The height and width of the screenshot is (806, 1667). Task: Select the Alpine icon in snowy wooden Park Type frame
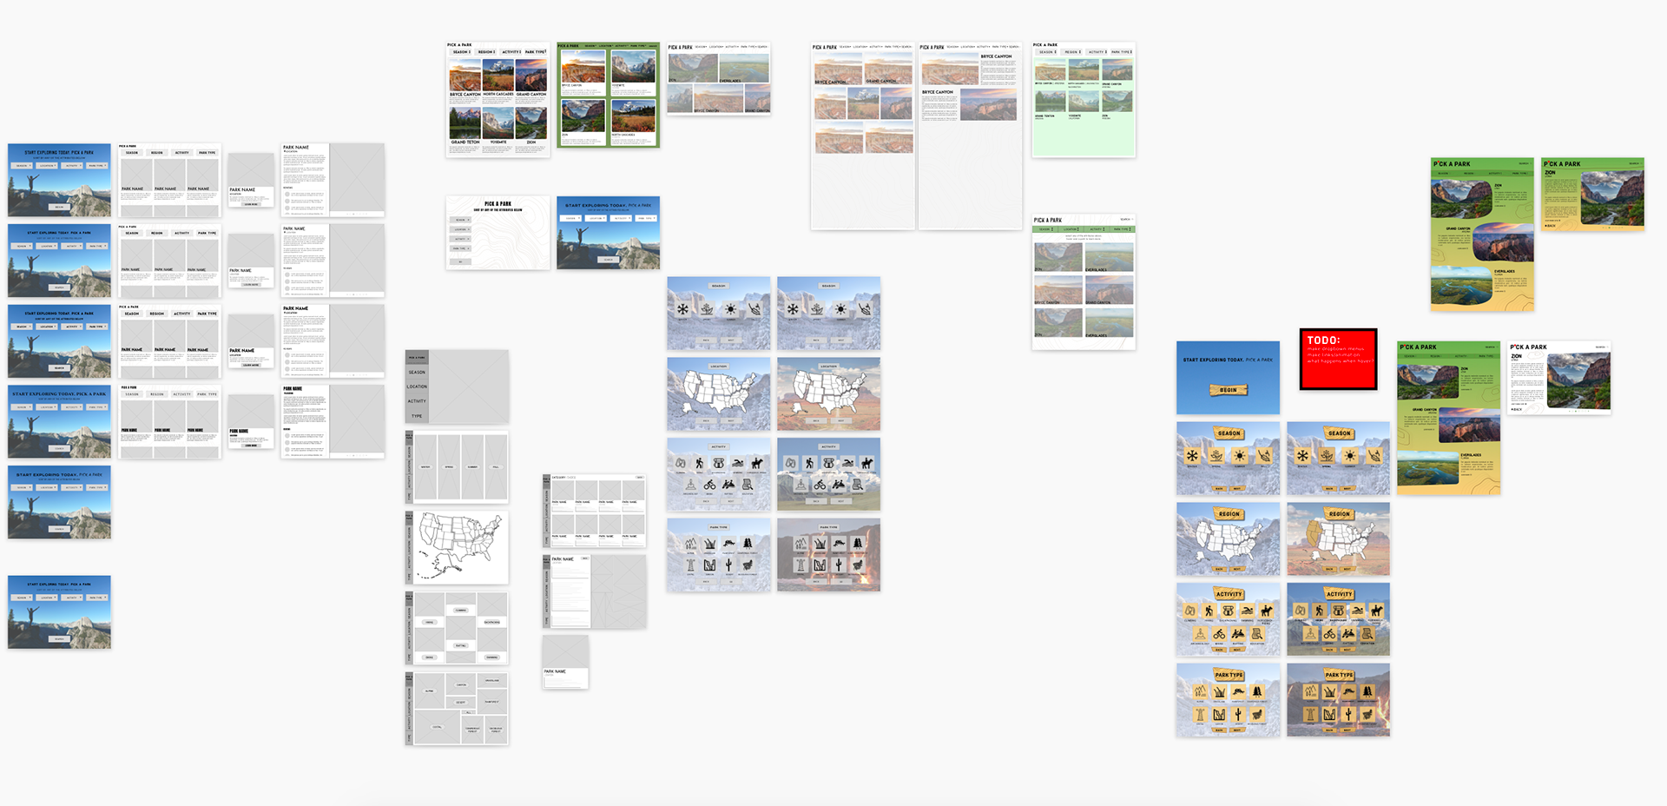1200,691
